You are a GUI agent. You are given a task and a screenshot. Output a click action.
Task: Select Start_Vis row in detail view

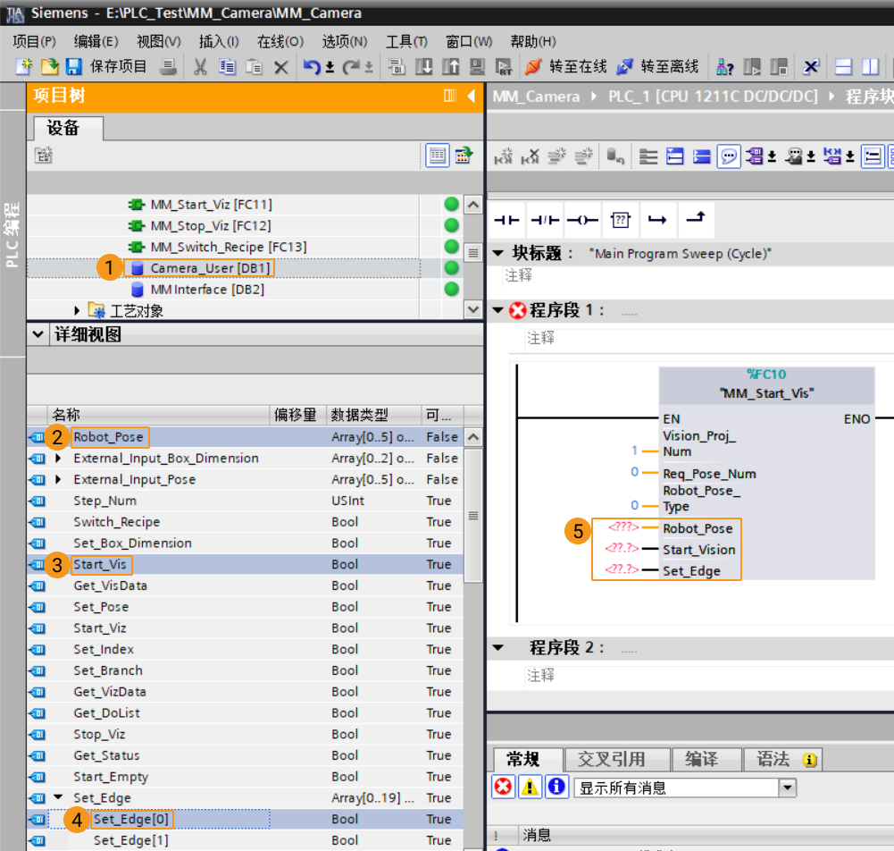pos(246,564)
